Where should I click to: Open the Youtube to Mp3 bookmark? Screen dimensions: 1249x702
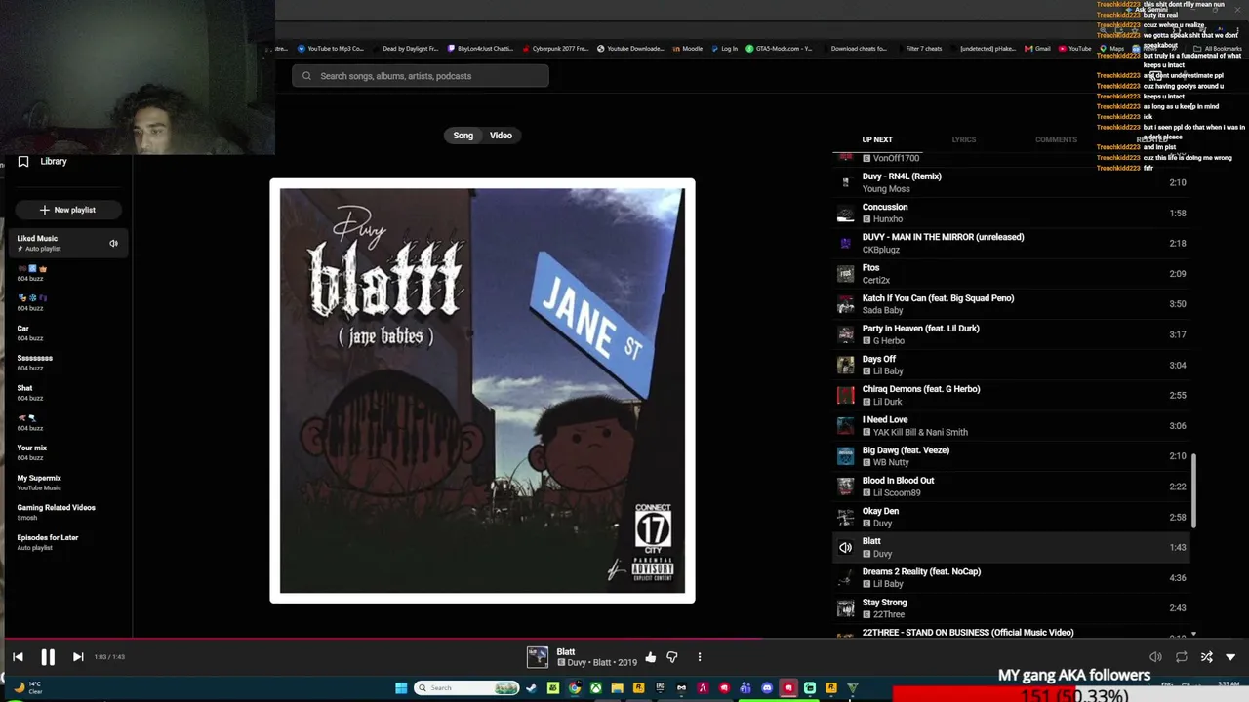point(332,49)
